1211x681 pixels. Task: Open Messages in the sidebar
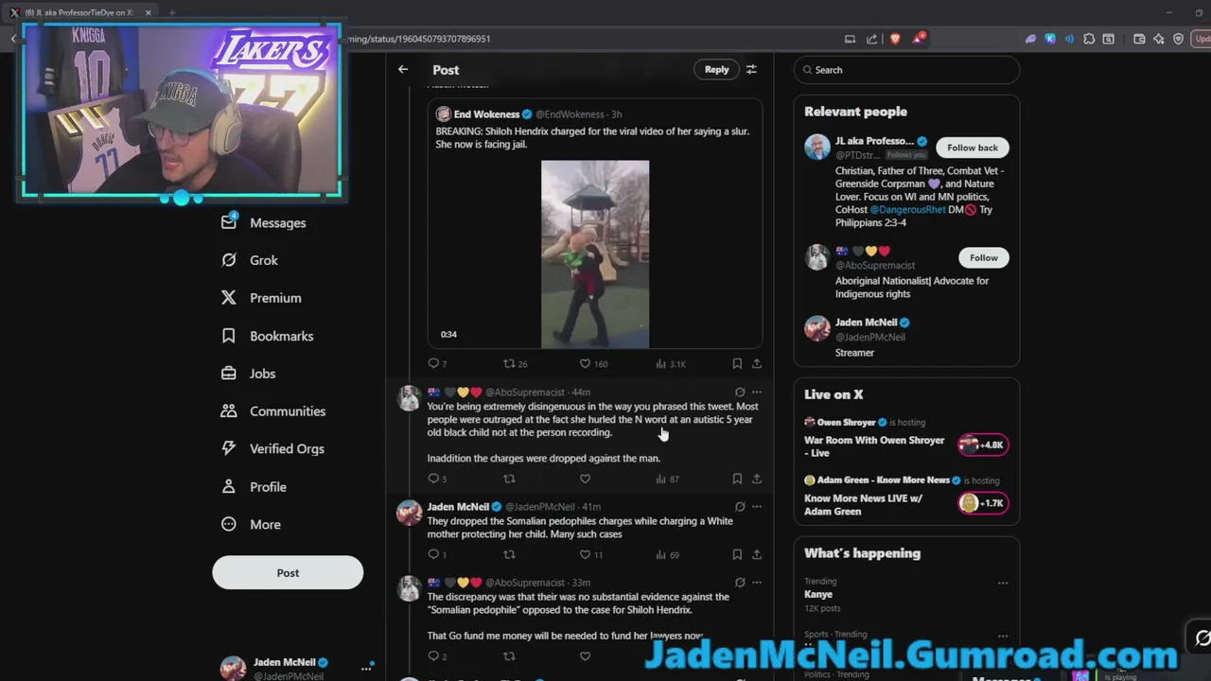click(264, 222)
